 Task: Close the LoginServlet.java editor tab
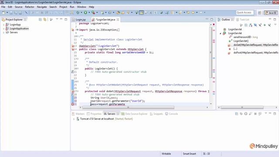118,20
